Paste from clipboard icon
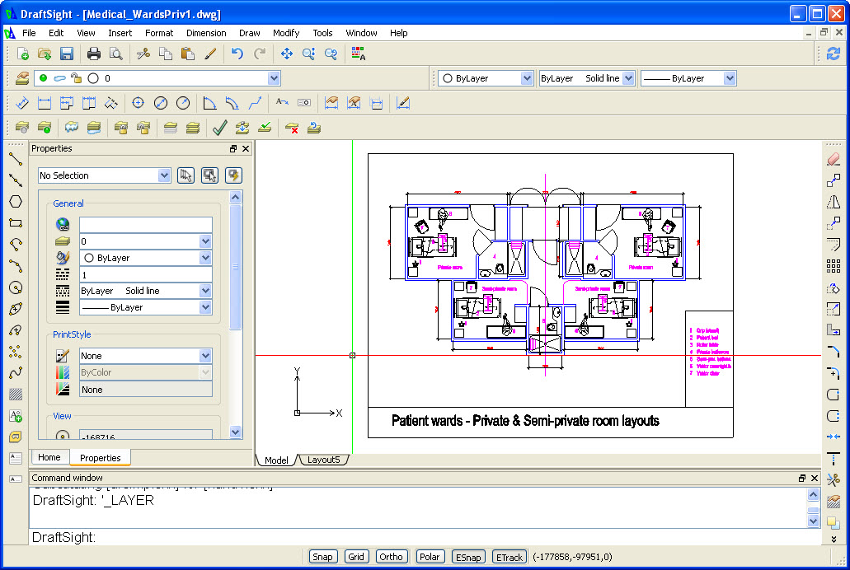This screenshot has height=570, width=850. (188, 54)
